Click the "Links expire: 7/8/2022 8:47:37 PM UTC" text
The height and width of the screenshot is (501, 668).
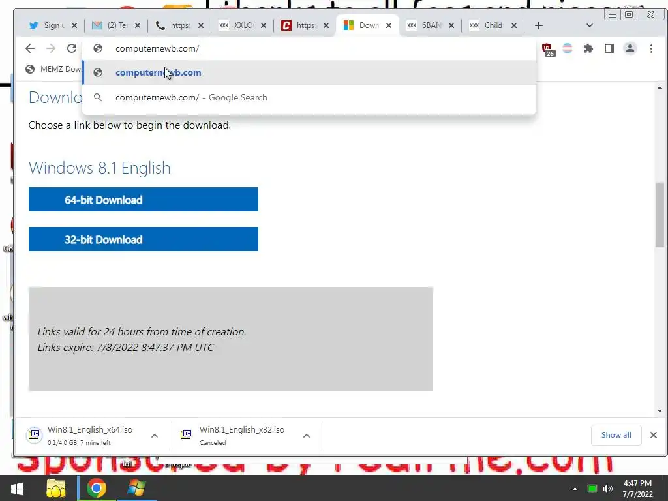(126, 347)
